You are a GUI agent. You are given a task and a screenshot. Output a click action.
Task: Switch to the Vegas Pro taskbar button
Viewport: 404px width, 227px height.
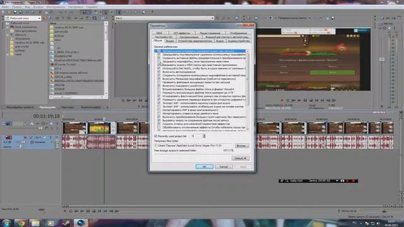[x=80, y=223]
